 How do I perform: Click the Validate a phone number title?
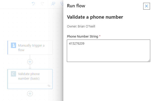click(x=95, y=17)
